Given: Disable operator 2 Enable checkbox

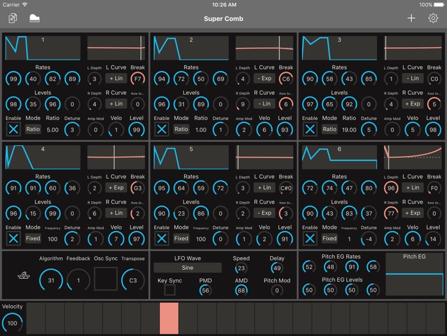Looking at the screenshot, I should (162, 130).
